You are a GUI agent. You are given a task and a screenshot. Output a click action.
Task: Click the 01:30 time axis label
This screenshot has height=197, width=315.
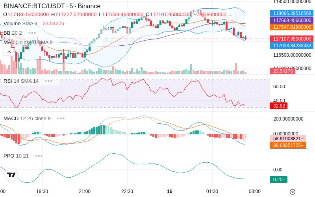212,191
